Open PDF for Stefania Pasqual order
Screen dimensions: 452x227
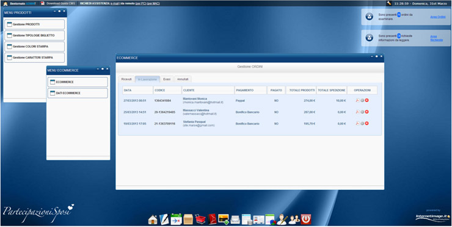click(357, 123)
